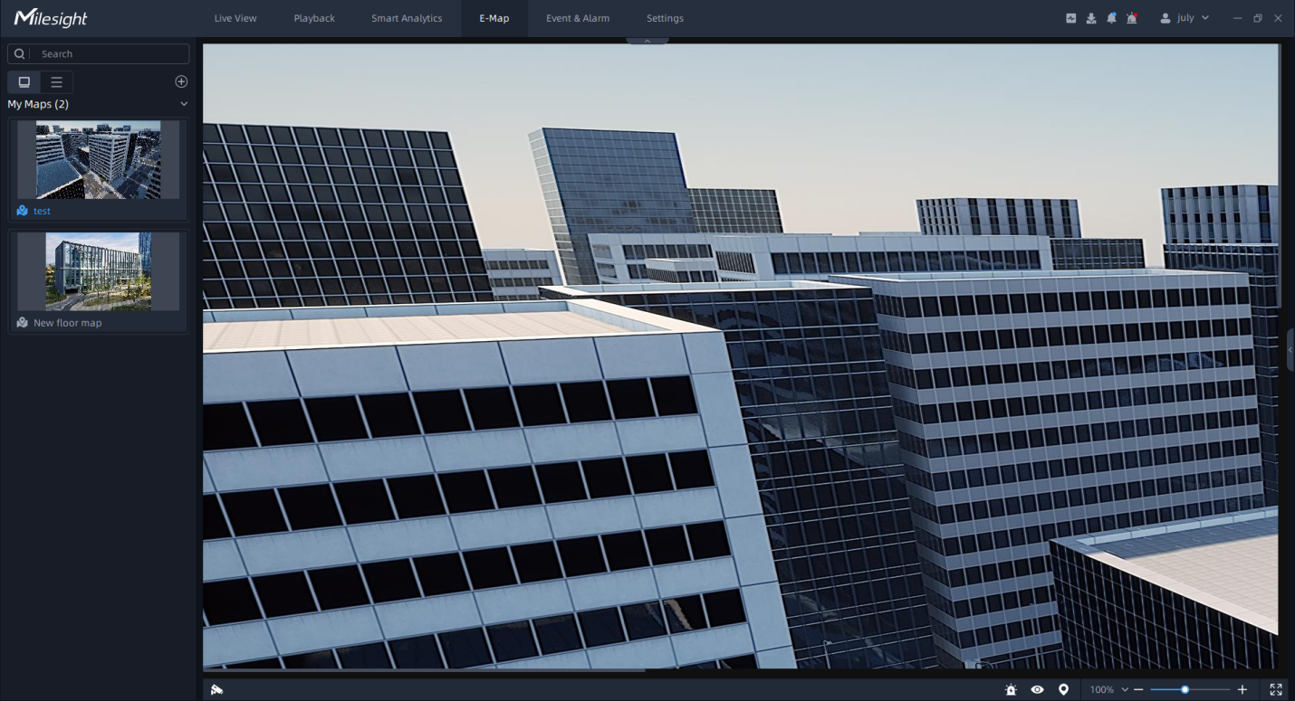Open the Event & Alarm tab
The height and width of the screenshot is (701, 1295).
pos(578,18)
